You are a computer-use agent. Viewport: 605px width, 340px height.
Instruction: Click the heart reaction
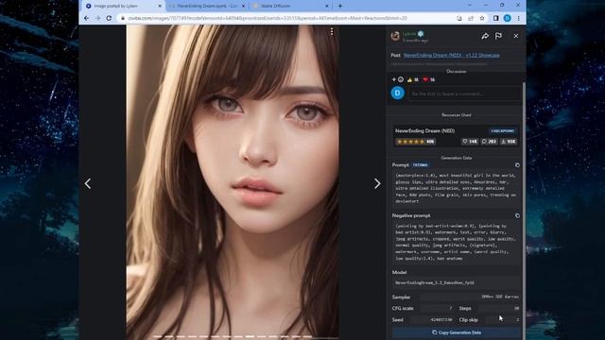pos(428,79)
